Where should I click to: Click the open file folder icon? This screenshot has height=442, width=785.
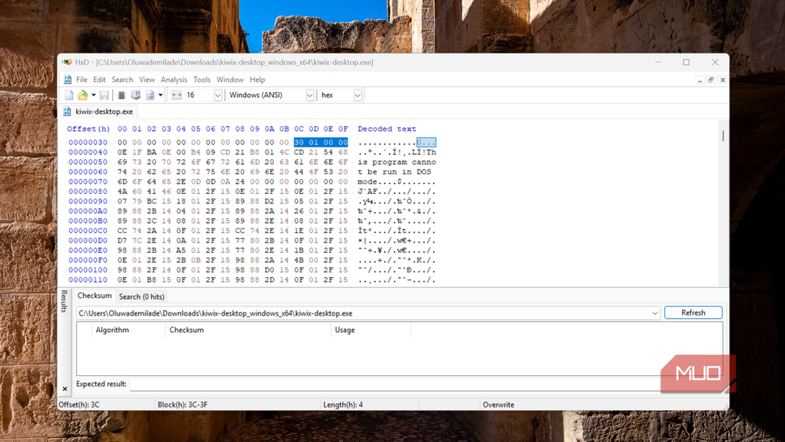pyautogui.click(x=82, y=95)
